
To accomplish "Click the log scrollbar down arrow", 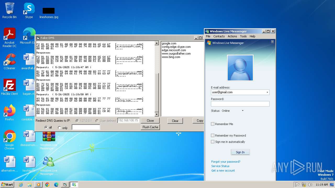I will click(157, 114).
